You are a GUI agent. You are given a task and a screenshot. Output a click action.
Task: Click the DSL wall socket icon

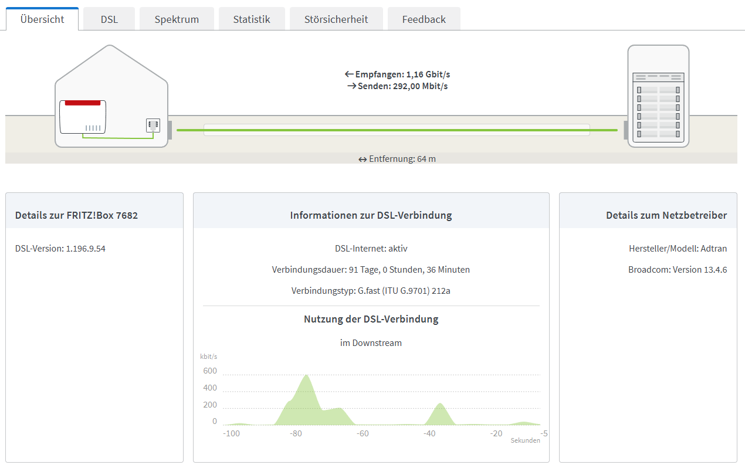click(153, 125)
